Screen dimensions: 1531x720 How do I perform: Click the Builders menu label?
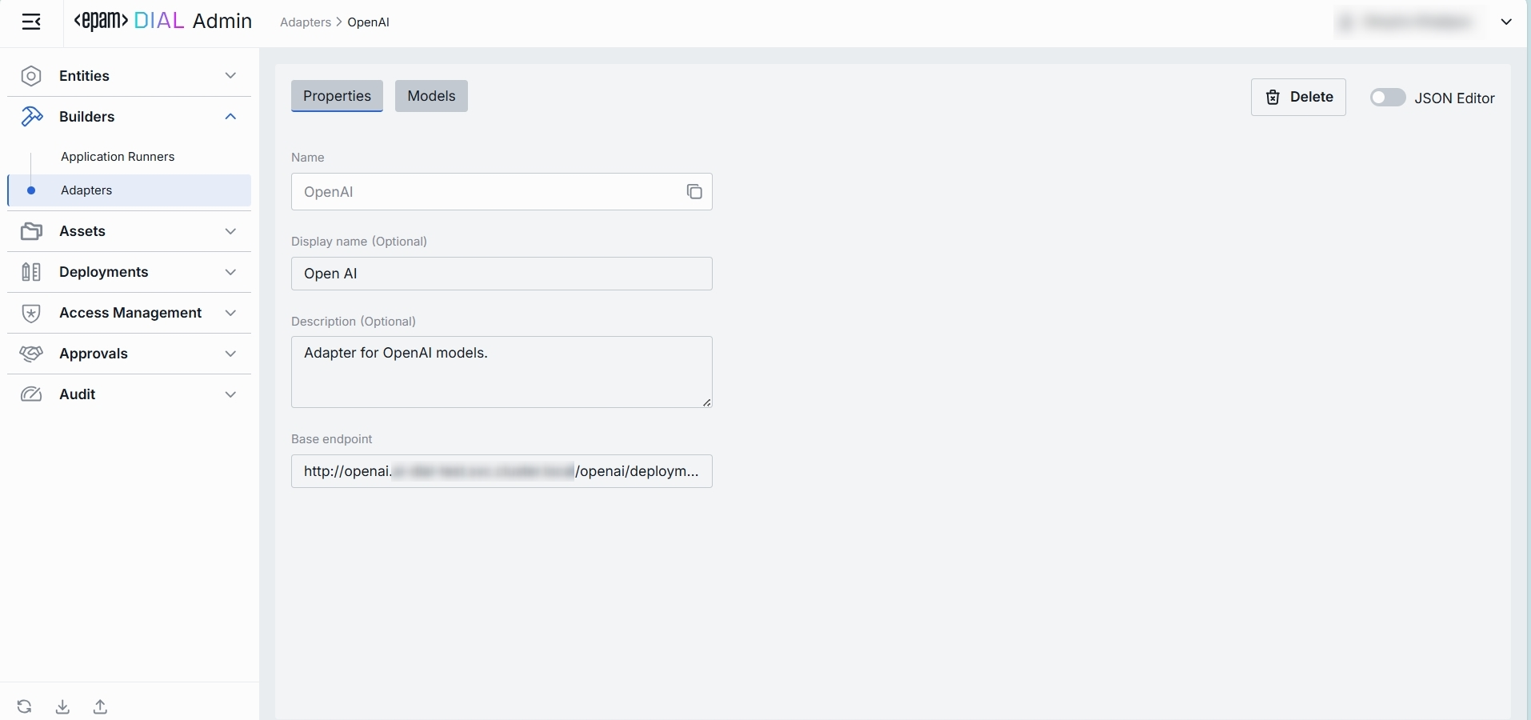[x=87, y=117]
